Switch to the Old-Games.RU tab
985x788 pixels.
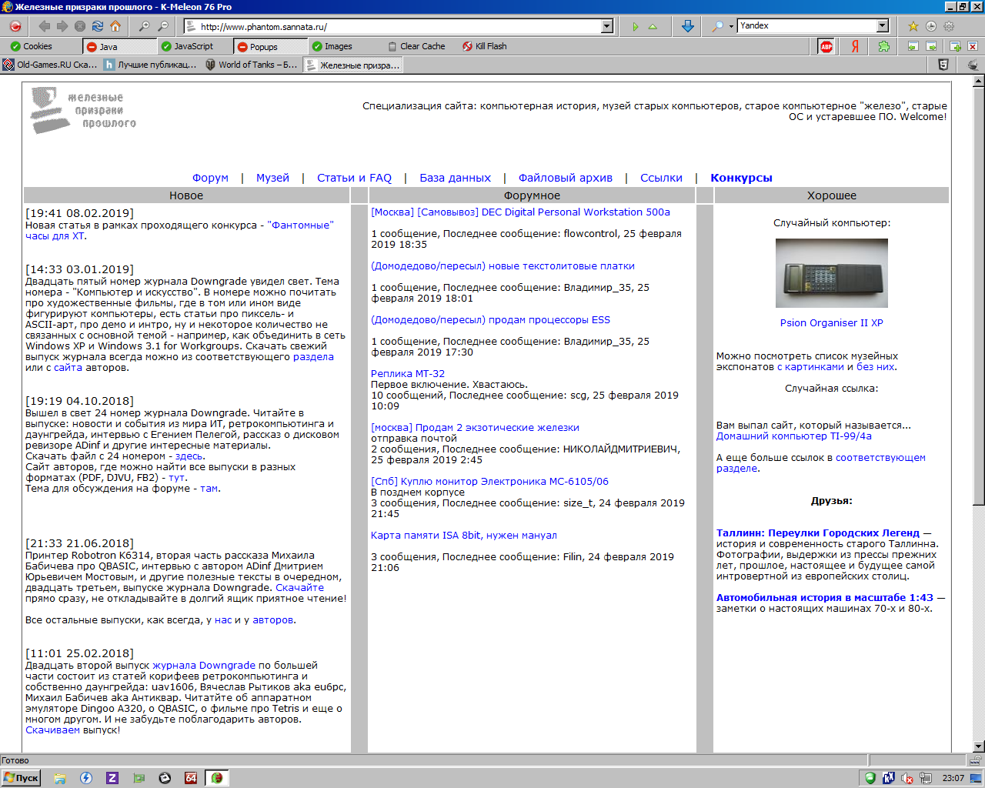[x=50, y=65]
